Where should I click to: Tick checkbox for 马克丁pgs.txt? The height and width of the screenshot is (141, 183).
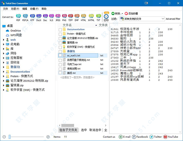click(60, 65)
